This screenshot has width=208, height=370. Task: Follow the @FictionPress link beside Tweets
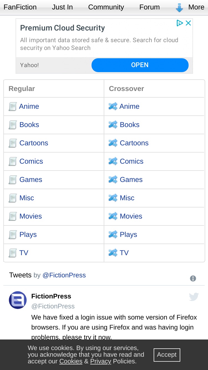point(64,275)
